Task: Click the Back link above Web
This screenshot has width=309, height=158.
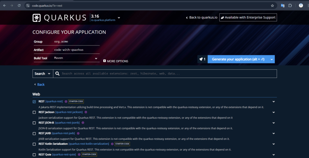Action: click(x=40, y=85)
